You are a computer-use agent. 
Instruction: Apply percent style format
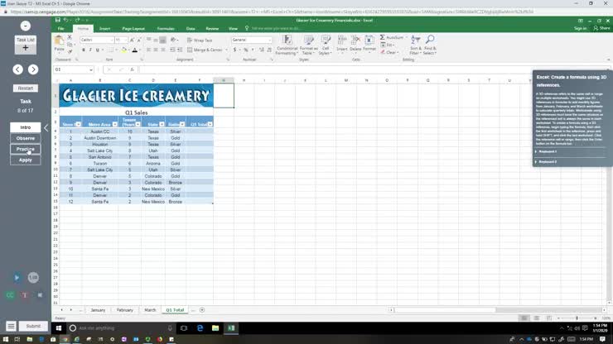[245, 50]
